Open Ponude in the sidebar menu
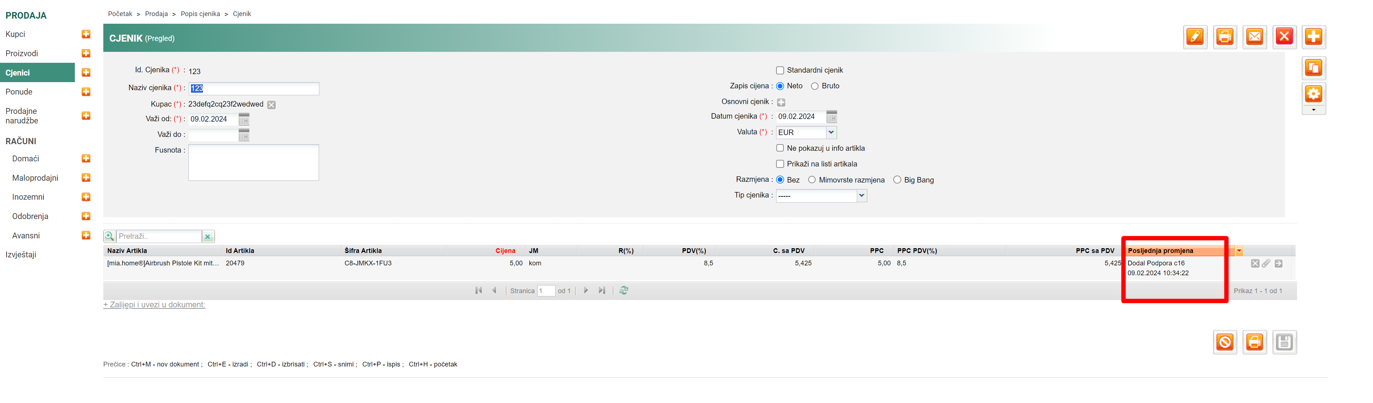The height and width of the screenshot is (403, 1373). point(19,92)
